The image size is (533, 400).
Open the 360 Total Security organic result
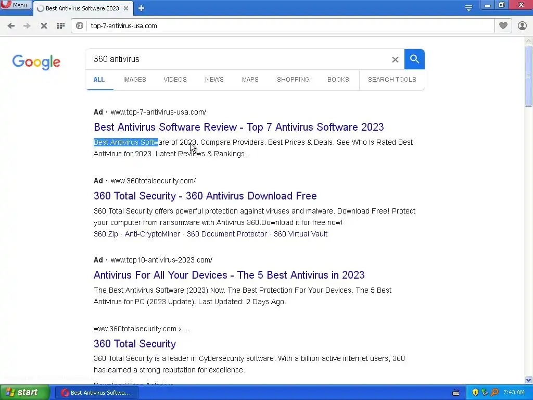click(135, 344)
